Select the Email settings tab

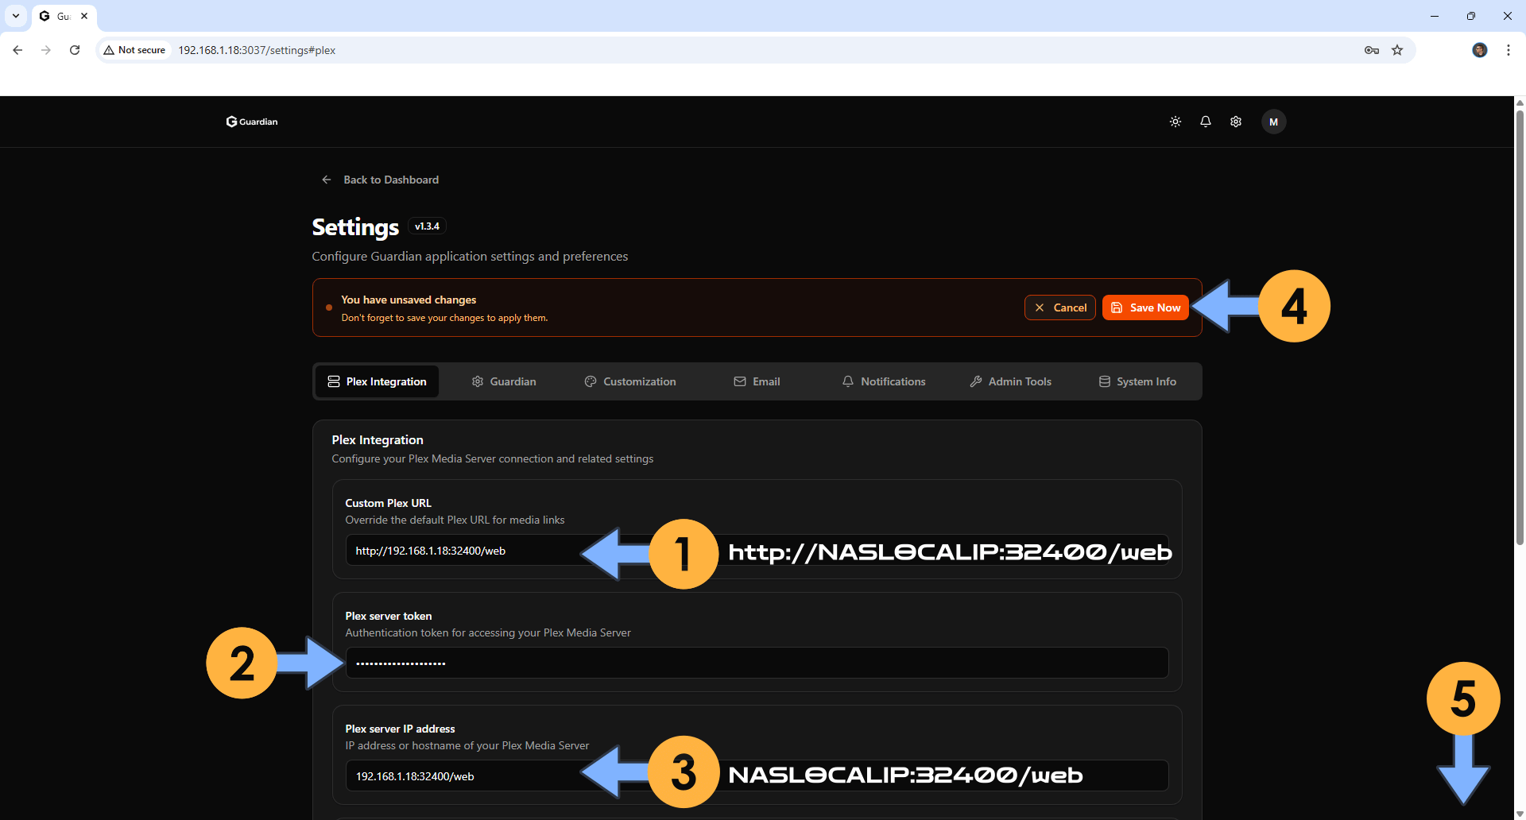tap(757, 381)
